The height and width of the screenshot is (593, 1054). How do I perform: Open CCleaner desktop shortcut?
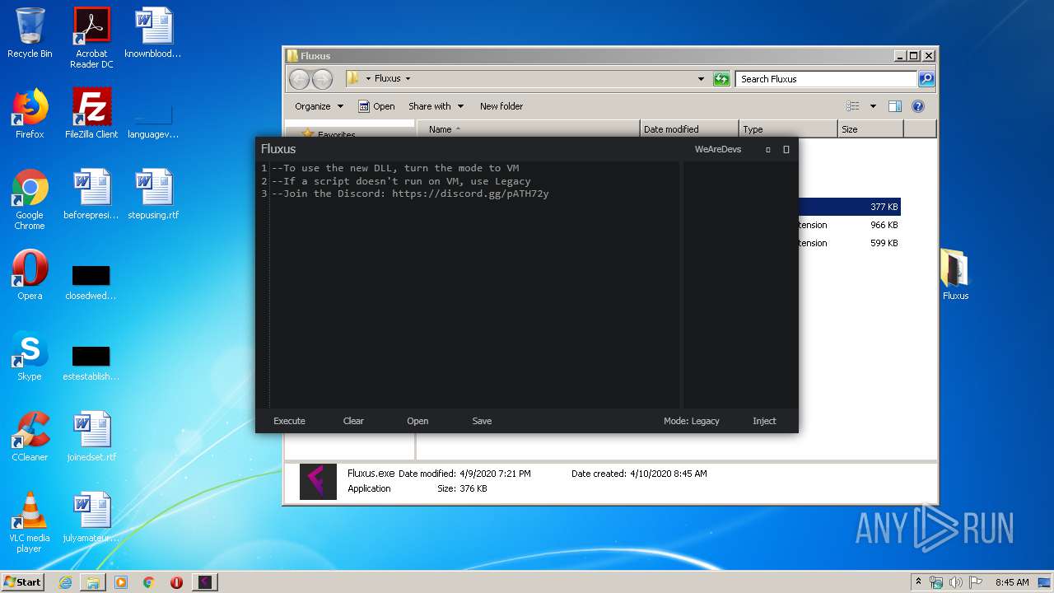tap(30, 437)
